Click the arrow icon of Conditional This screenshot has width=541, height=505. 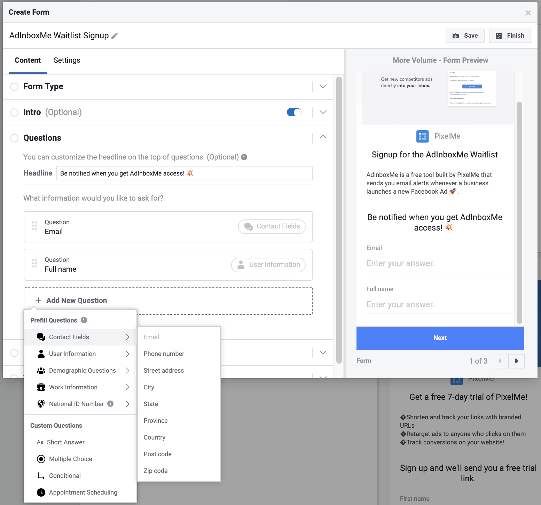[41, 476]
